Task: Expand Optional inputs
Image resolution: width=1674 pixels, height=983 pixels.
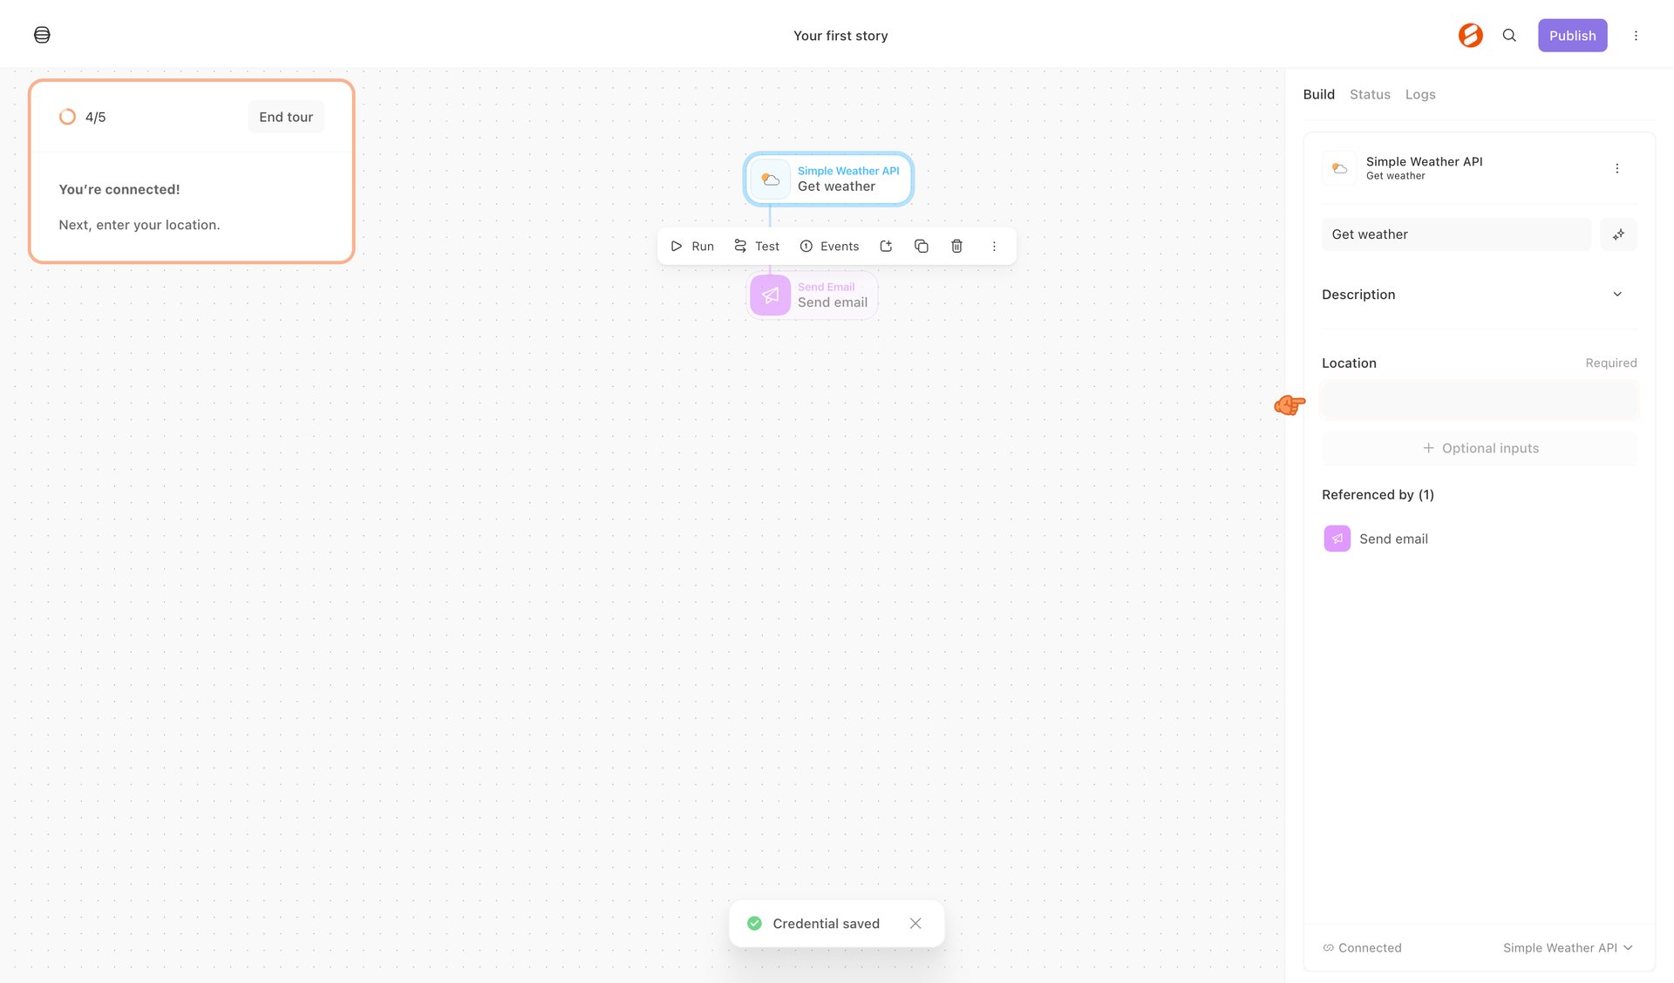Action: click(1480, 448)
